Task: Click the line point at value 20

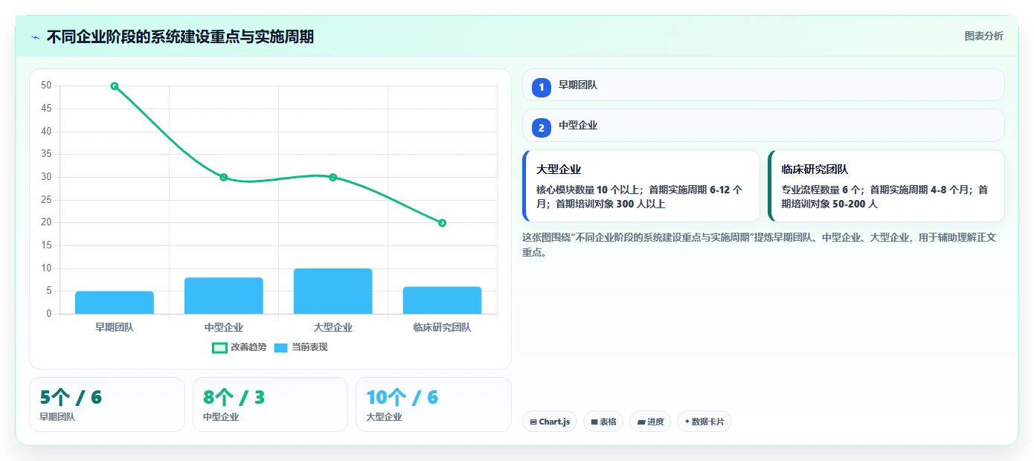Action: 443,223
